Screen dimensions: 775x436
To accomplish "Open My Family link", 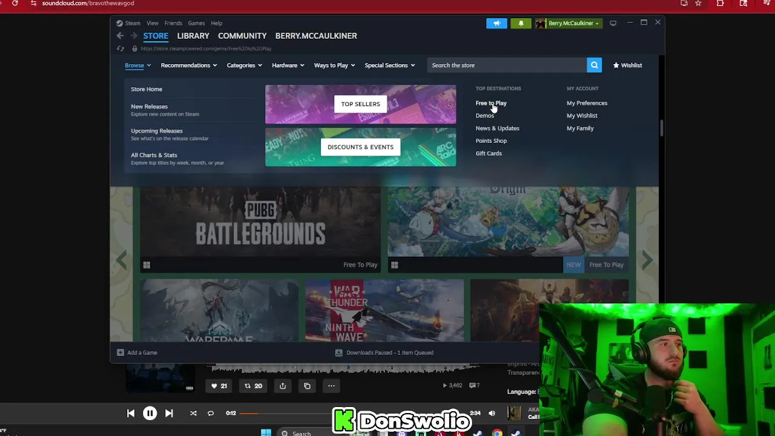I will (580, 128).
